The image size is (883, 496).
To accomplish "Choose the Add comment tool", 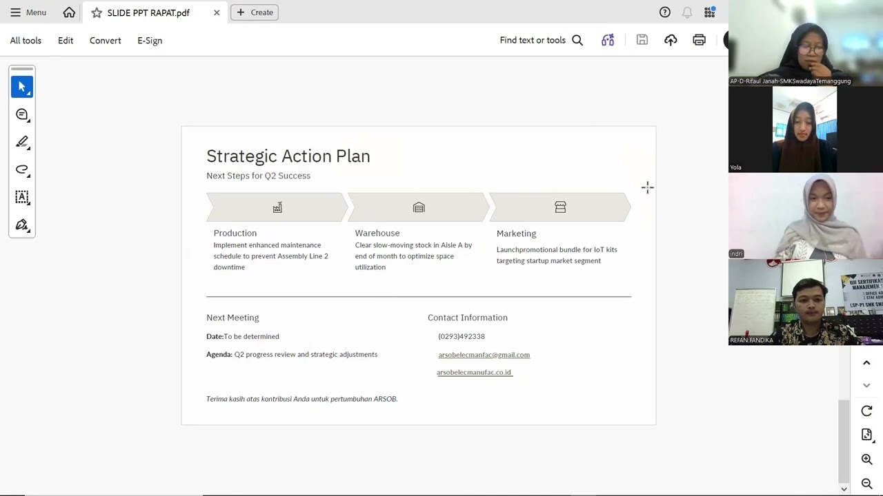I will [22, 114].
